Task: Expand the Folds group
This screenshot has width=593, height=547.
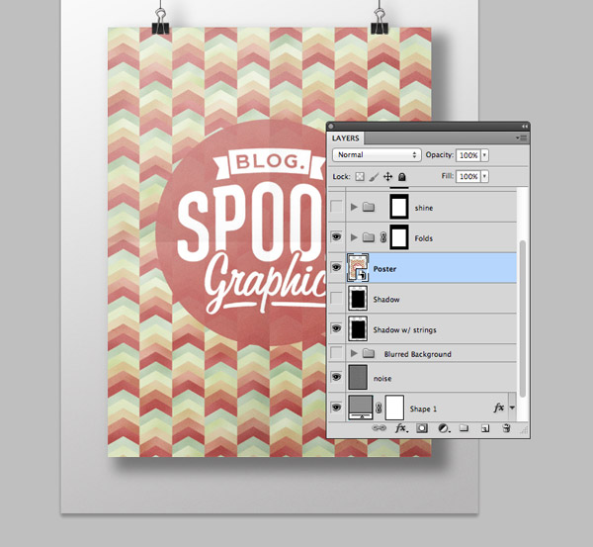Action: (x=354, y=237)
